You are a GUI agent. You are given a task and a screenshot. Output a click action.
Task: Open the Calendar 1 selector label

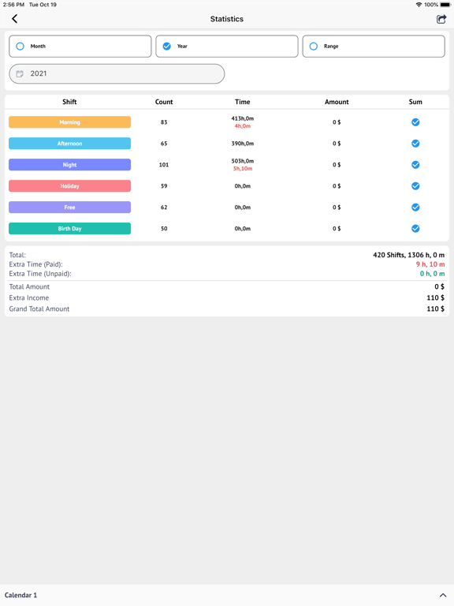[20, 595]
